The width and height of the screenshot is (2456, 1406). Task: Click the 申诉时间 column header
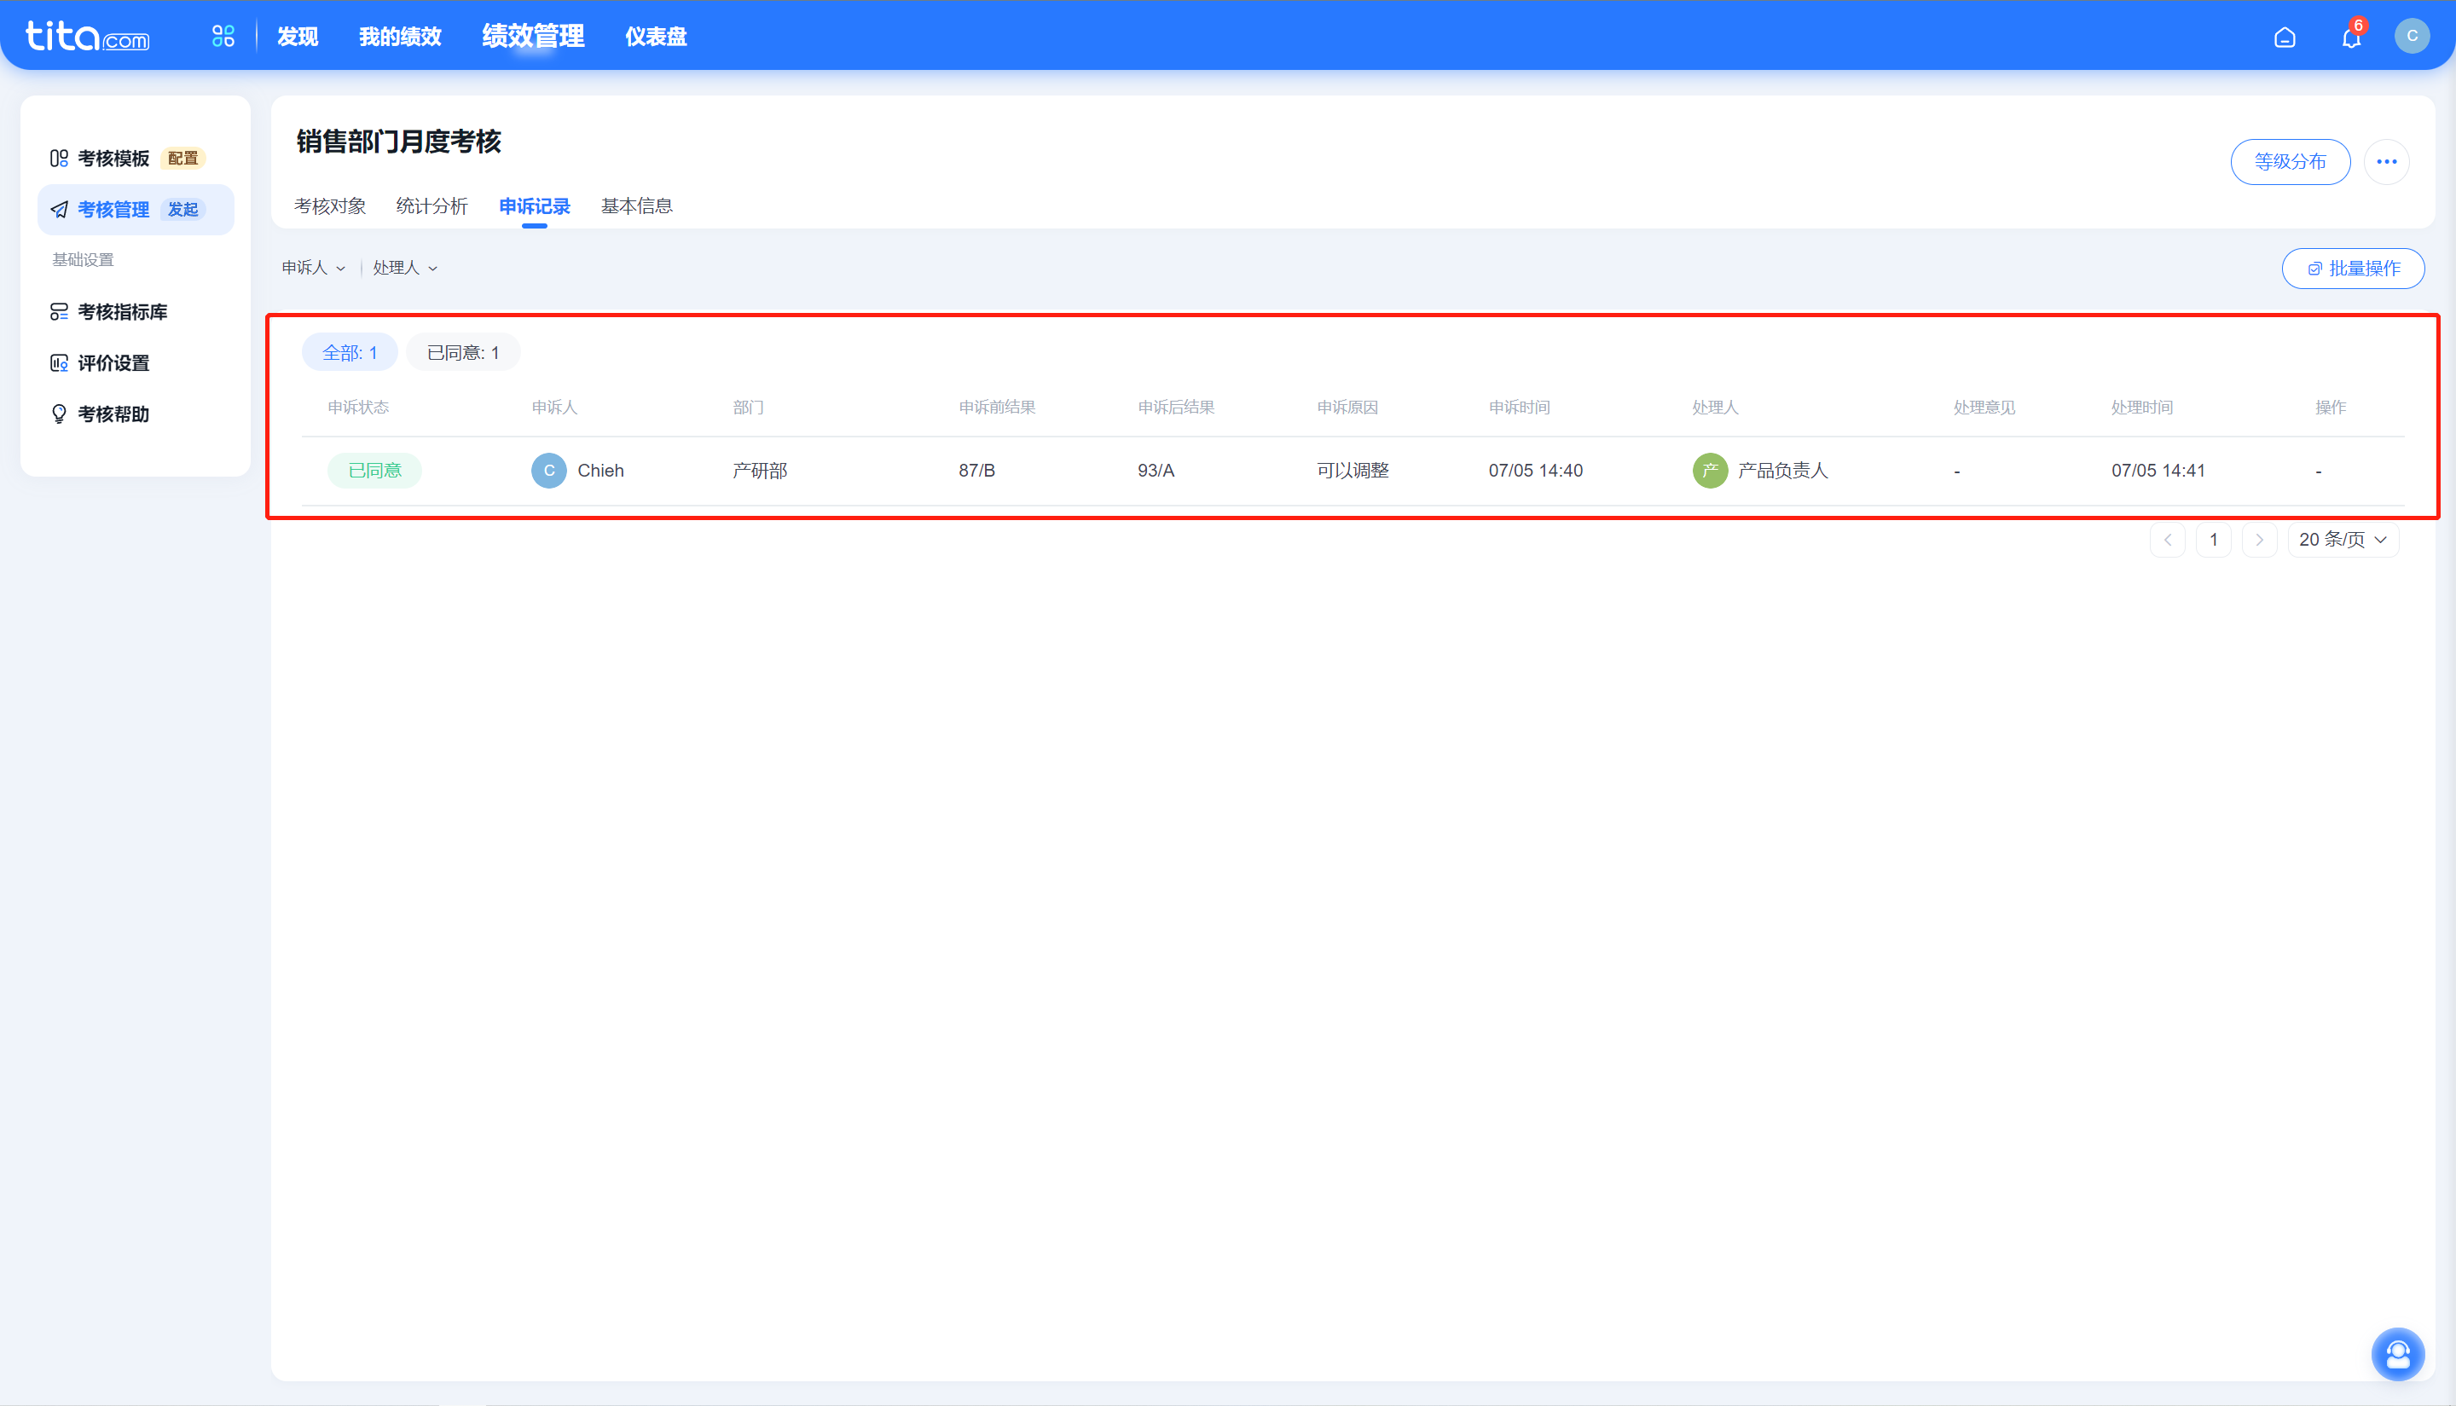(1519, 408)
